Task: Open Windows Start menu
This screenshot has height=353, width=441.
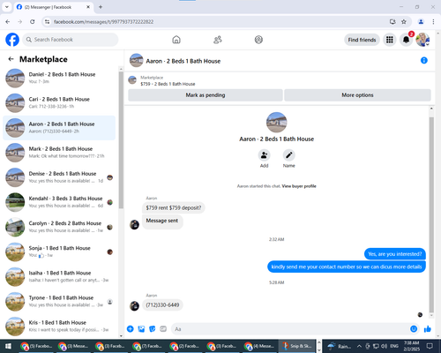Action: (x=8, y=346)
